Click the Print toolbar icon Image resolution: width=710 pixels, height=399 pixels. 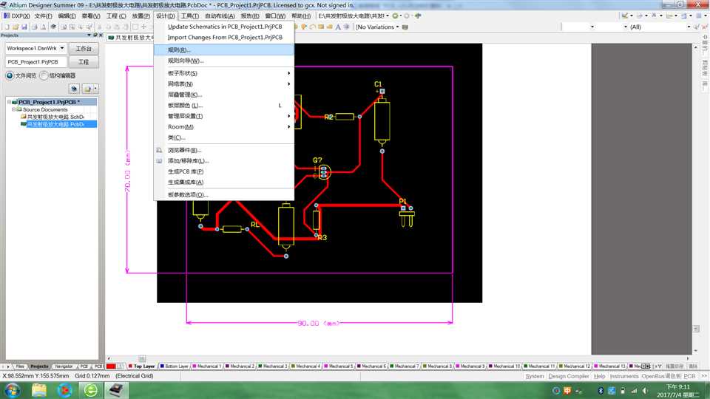tap(35, 27)
